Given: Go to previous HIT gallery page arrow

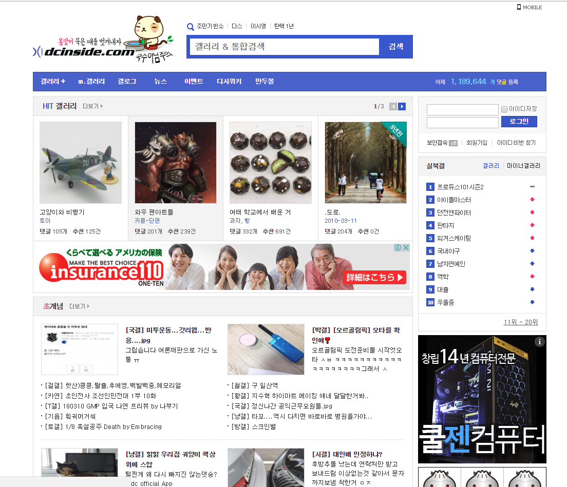Looking at the screenshot, I should (393, 107).
